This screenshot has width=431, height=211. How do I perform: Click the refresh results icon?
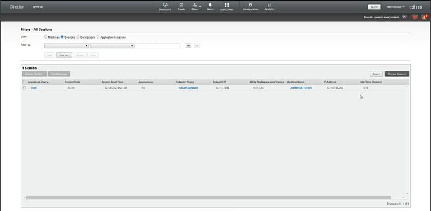405,17
